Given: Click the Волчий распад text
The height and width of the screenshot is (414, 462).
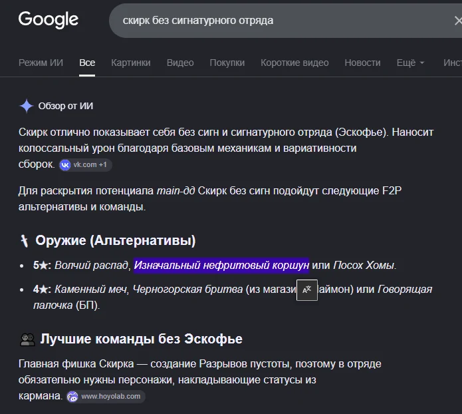Looking at the screenshot, I should 91,266.
